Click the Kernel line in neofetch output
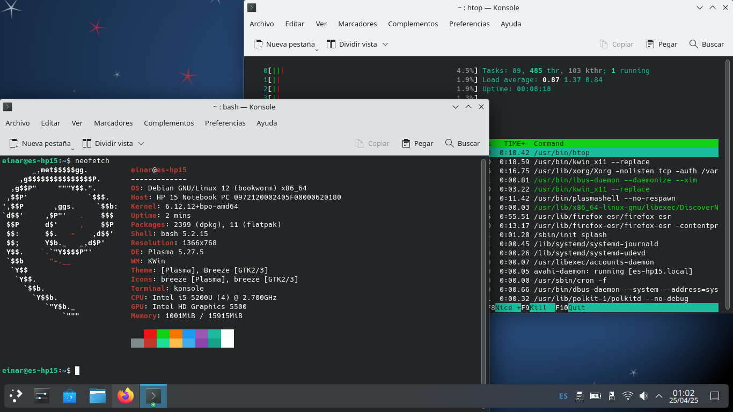 click(185, 207)
